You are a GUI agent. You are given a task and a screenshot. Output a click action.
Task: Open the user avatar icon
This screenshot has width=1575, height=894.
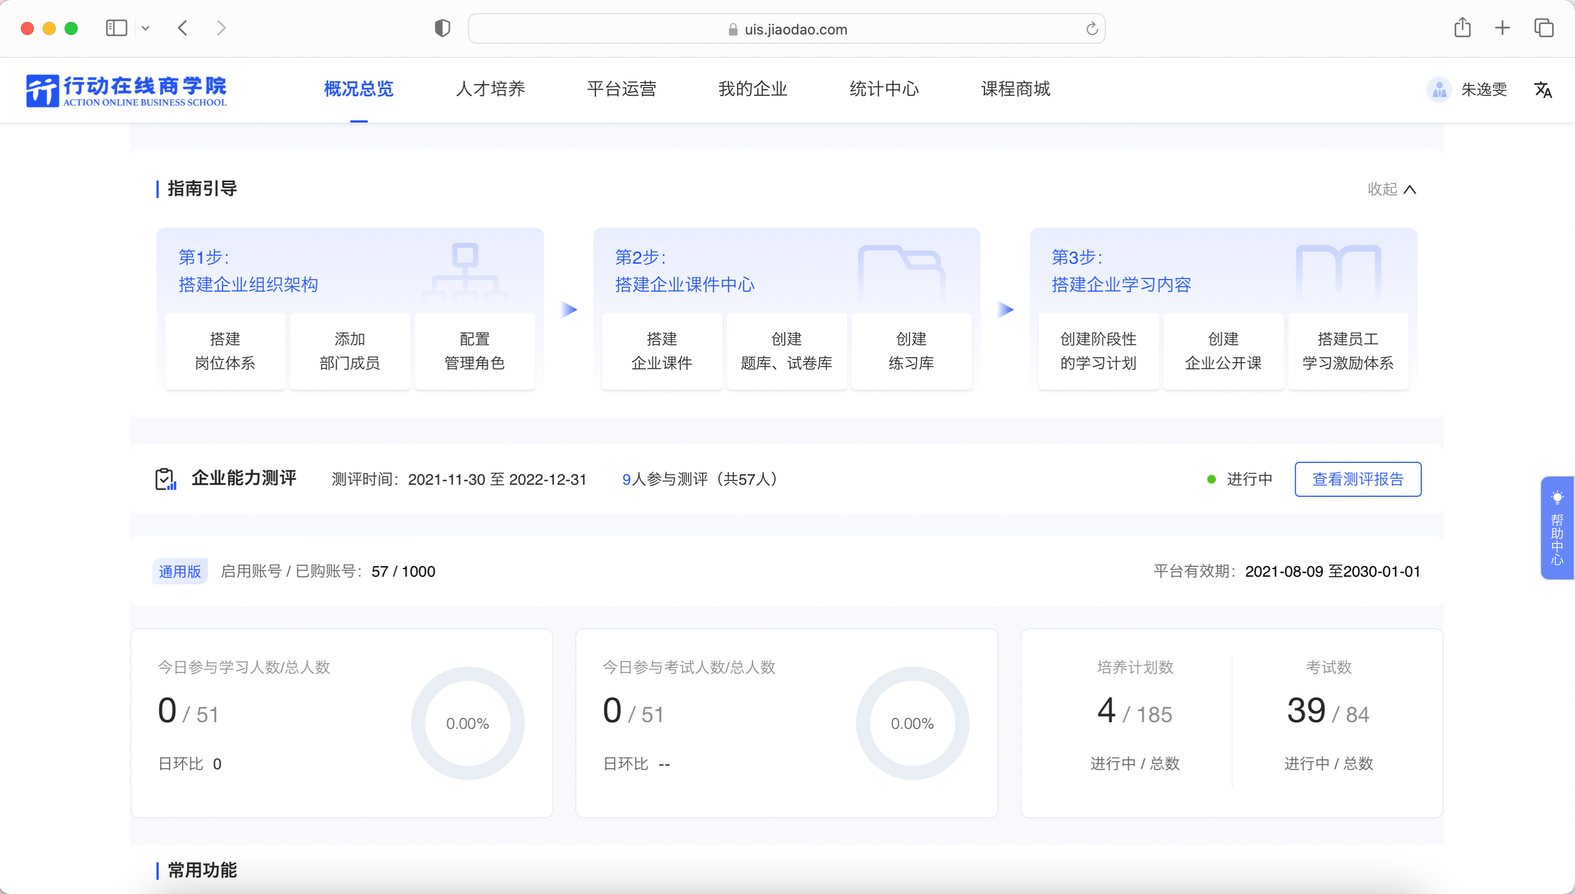click(1439, 90)
